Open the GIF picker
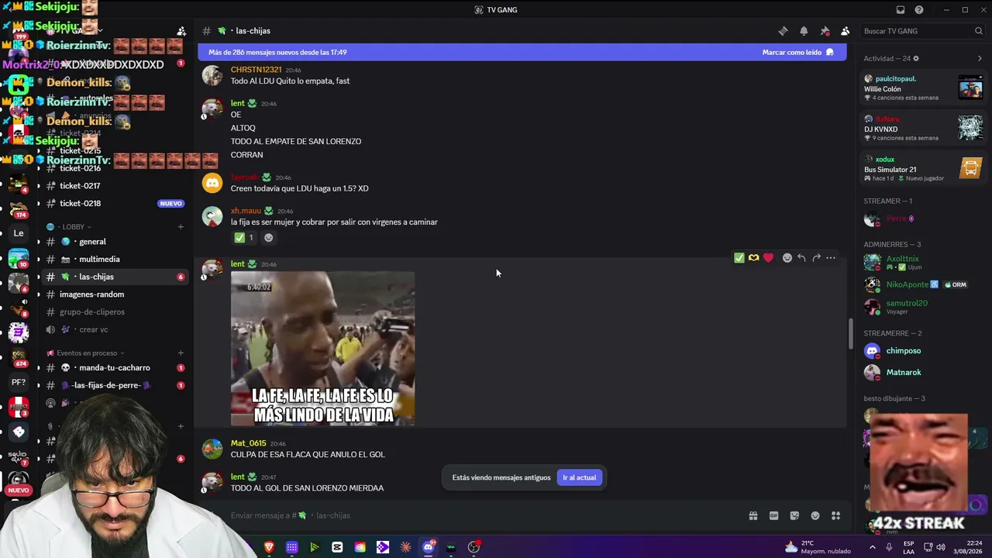This screenshot has width=992, height=558. click(773, 515)
